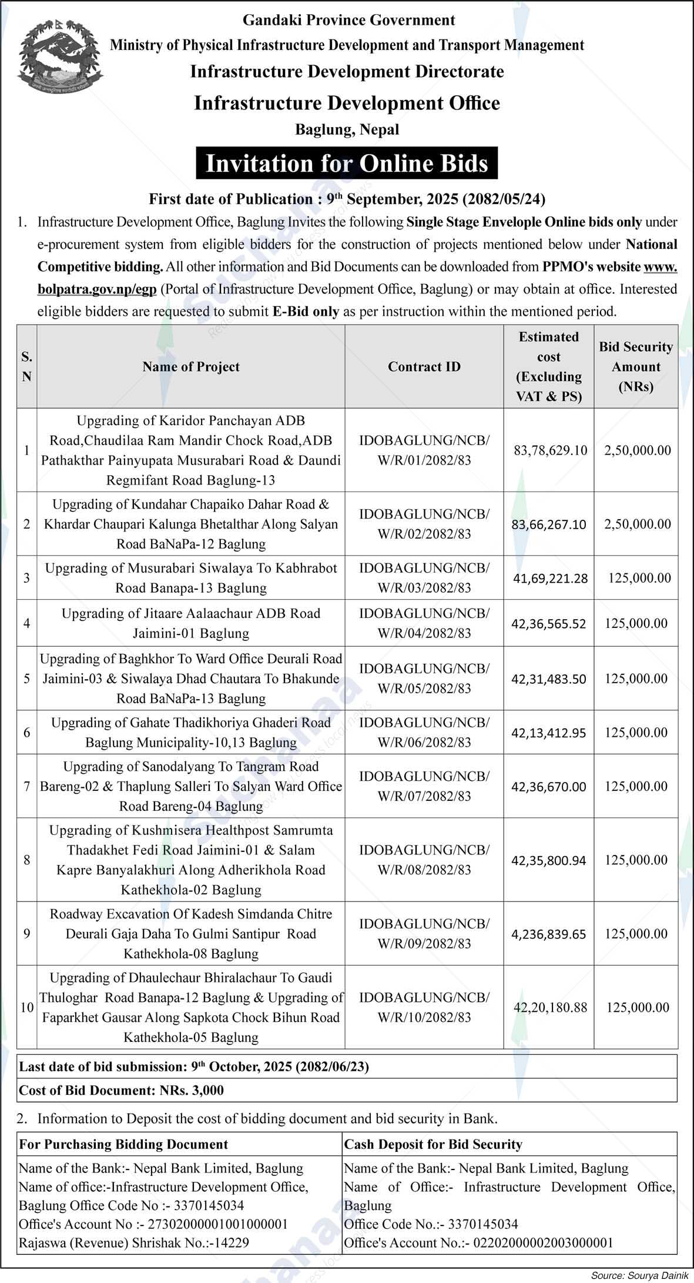Click the Source: Sourya Dainik credit text
The height and width of the screenshot is (1283, 694).
click(640, 1275)
